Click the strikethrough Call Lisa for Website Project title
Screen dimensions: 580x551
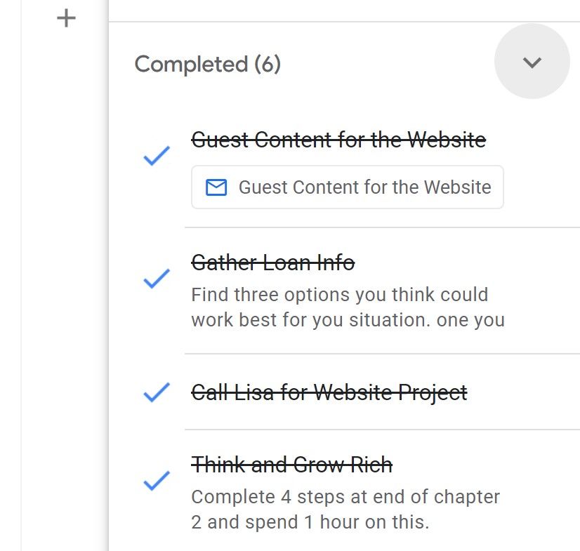click(328, 393)
